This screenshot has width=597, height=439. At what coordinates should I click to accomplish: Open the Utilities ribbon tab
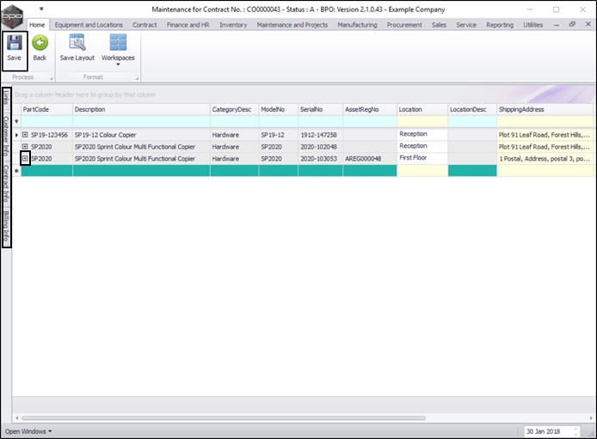click(533, 25)
